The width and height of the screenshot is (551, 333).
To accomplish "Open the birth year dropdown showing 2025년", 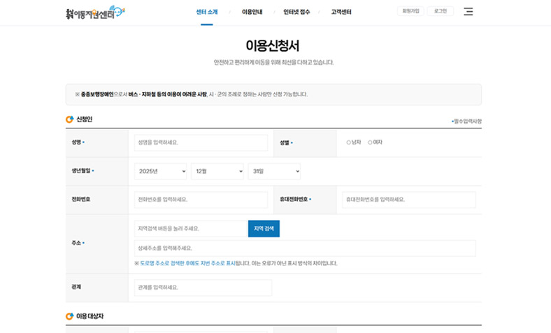I will point(161,171).
